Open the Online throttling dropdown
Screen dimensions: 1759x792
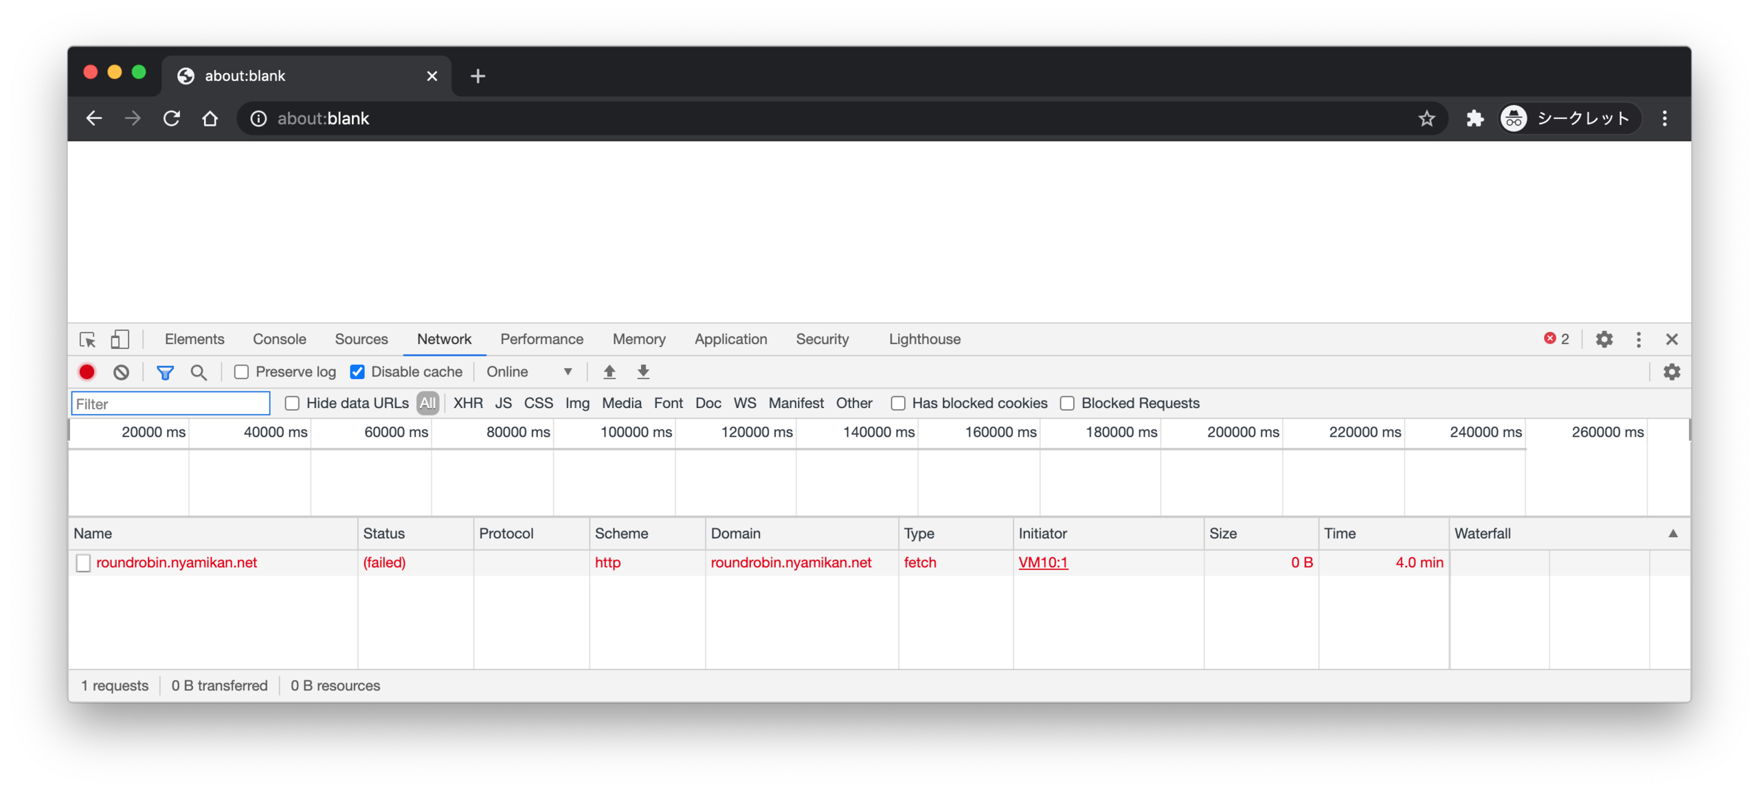529,372
